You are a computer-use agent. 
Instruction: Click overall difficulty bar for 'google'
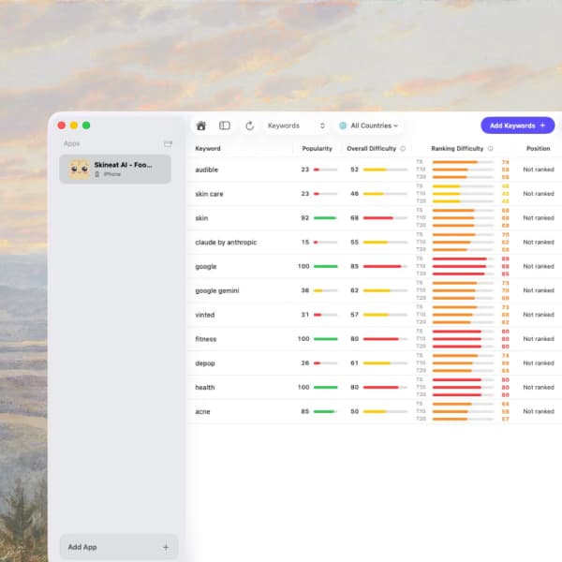[x=385, y=266]
